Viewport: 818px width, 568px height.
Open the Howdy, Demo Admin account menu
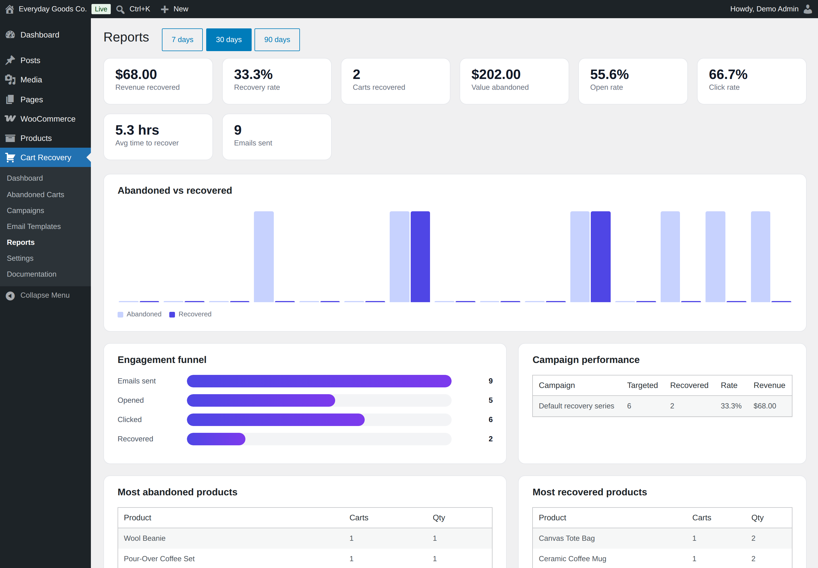(764, 9)
